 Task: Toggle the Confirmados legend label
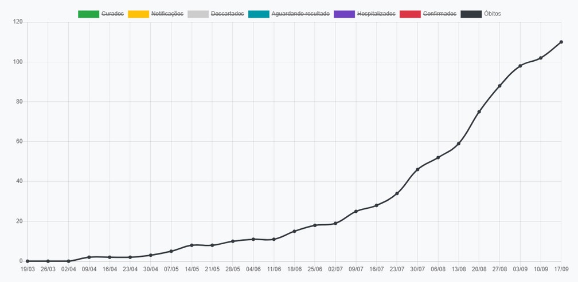click(440, 14)
